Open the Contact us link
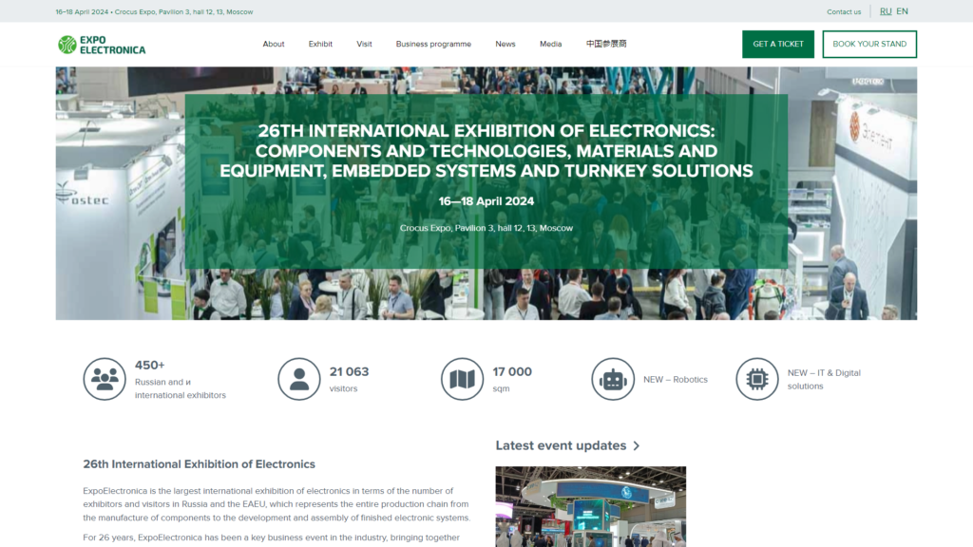The height and width of the screenshot is (547, 973). 844,11
